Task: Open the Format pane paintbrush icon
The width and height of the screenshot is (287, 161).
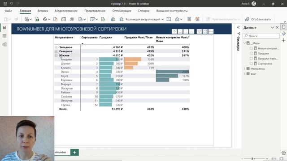Action: [284, 34]
